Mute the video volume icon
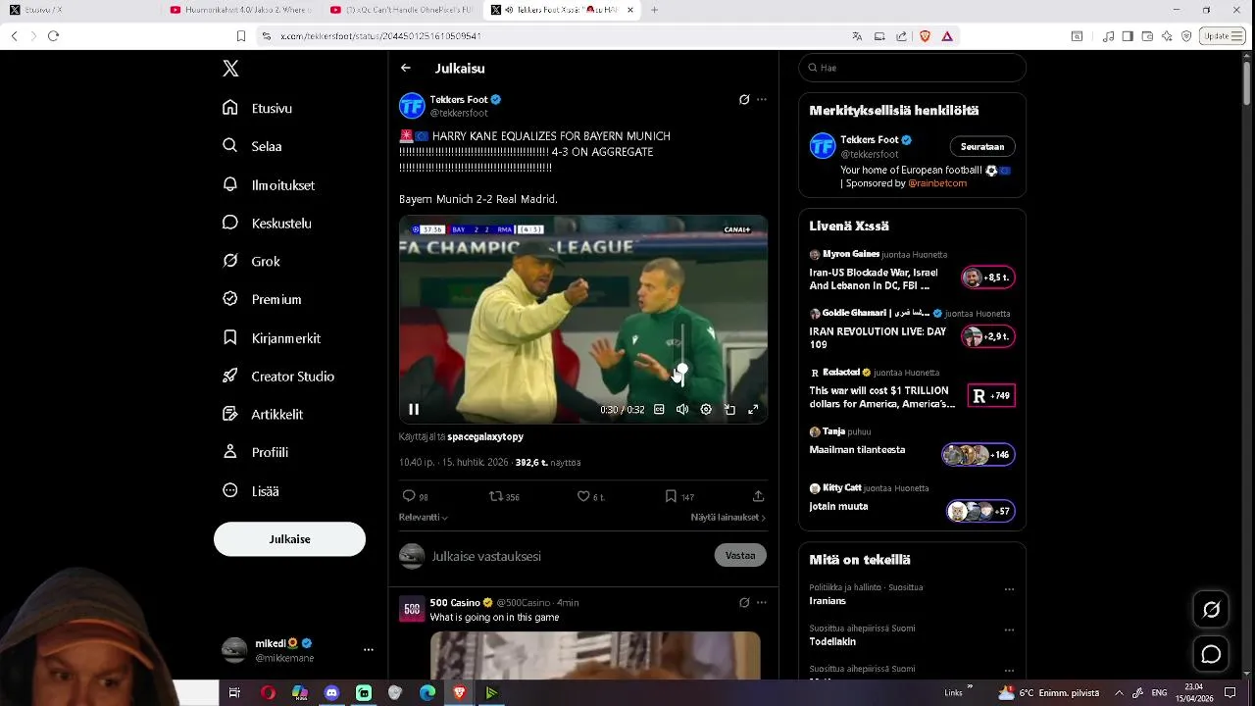The image size is (1255, 706). pyautogui.click(x=682, y=409)
